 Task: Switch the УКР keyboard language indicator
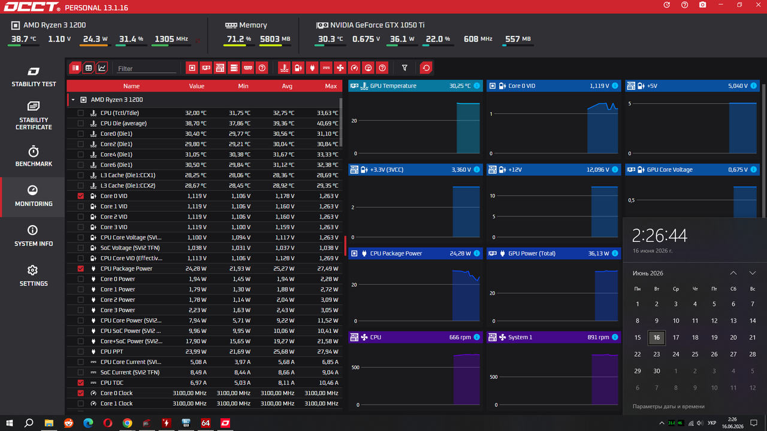point(712,423)
